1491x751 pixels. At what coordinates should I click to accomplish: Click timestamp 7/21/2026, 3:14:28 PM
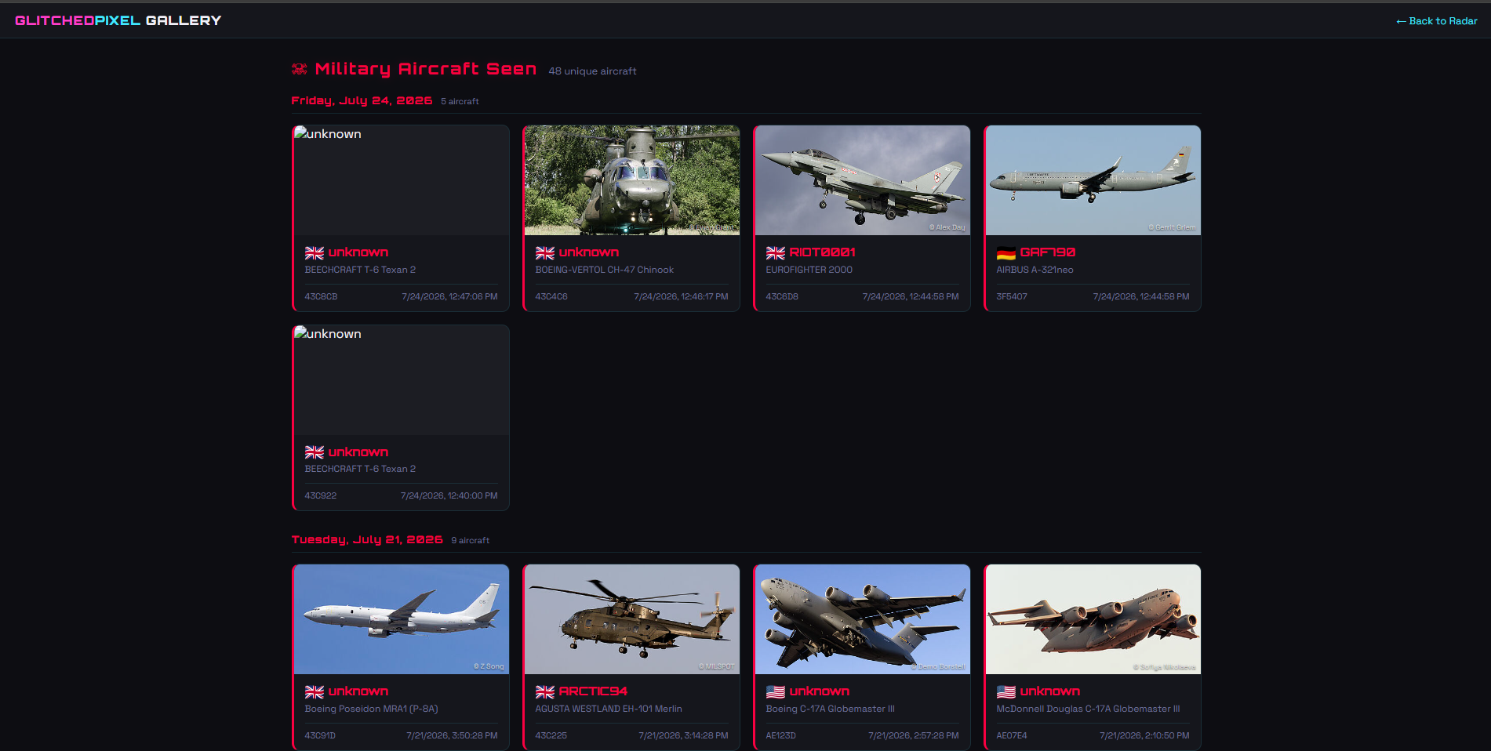click(x=683, y=736)
